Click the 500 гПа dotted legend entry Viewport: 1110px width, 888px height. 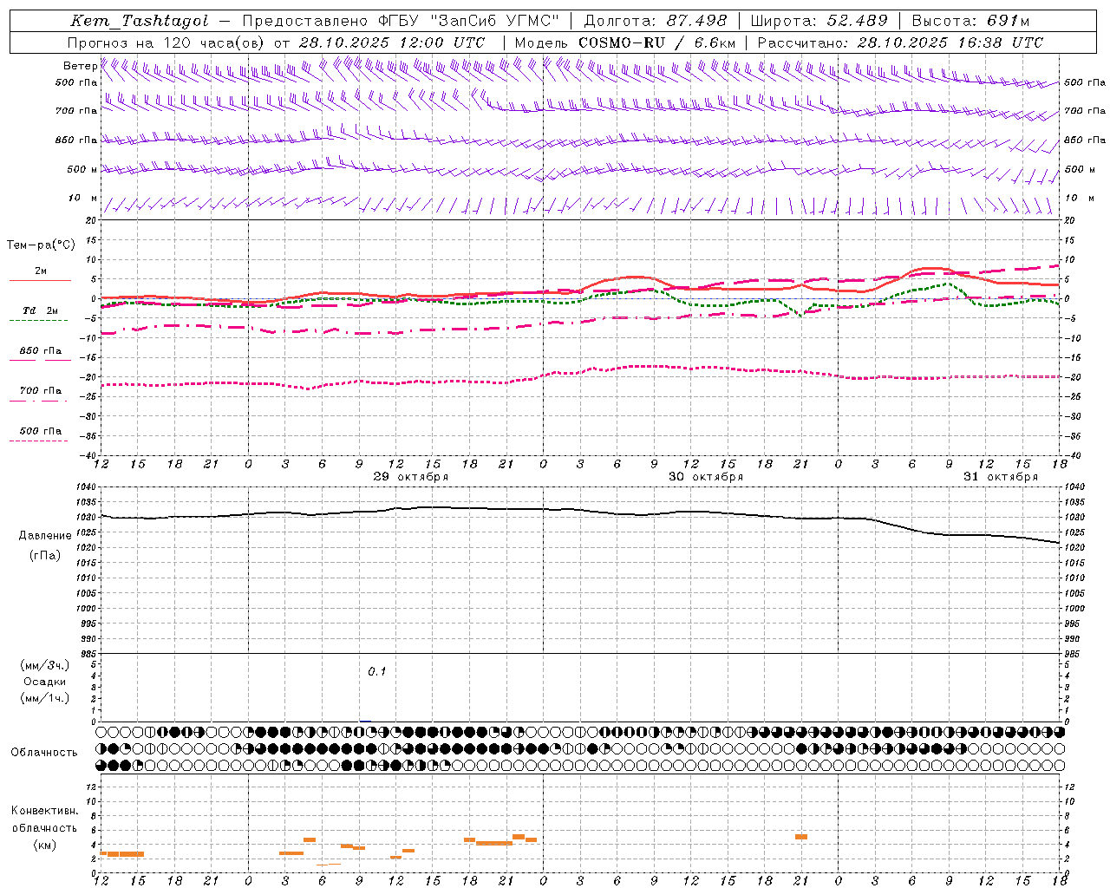40,431
